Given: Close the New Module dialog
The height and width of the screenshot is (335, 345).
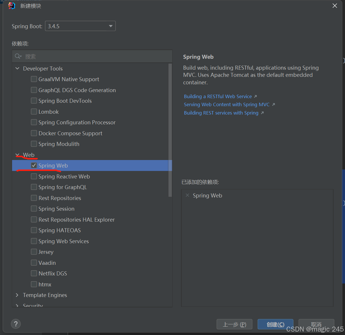Looking at the screenshot, I should (x=335, y=6).
